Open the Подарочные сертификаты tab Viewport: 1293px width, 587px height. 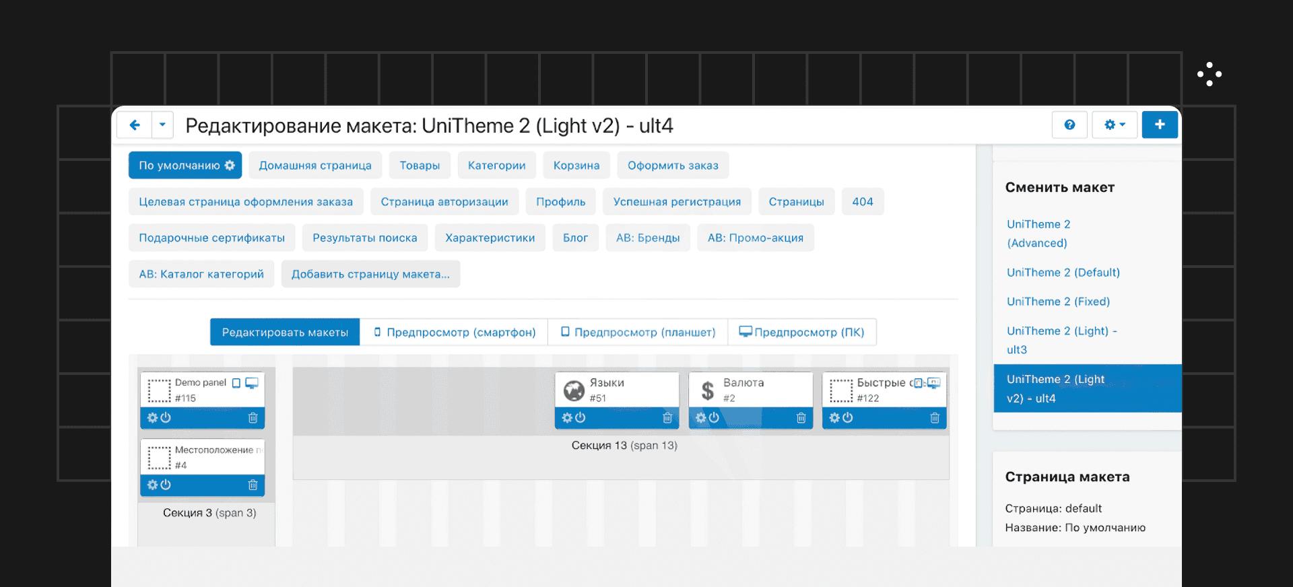click(x=212, y=238)
